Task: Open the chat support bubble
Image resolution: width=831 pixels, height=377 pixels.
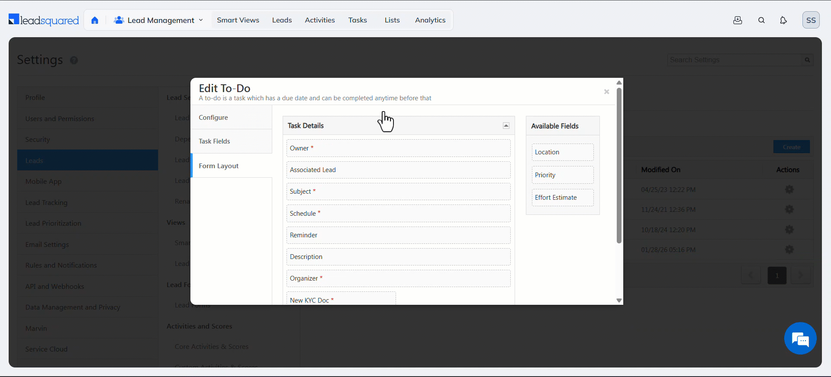Action: click(800, 339)
